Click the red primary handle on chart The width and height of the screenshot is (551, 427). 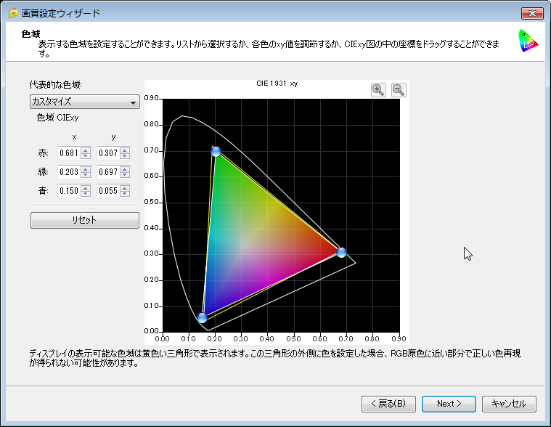[341, 253]
